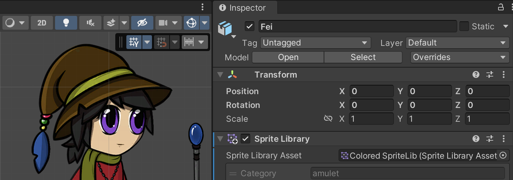Screen dimensions: 513x180
Task: Toggle the grid visibility icon
Action: 134,42
